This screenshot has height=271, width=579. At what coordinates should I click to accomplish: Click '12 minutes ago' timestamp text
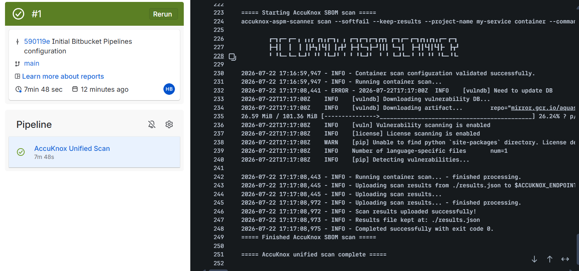(105, 89)
